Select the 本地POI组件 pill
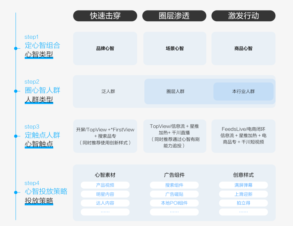The height and width of the screenshot is (226, 293). click(x=174, y=203)
